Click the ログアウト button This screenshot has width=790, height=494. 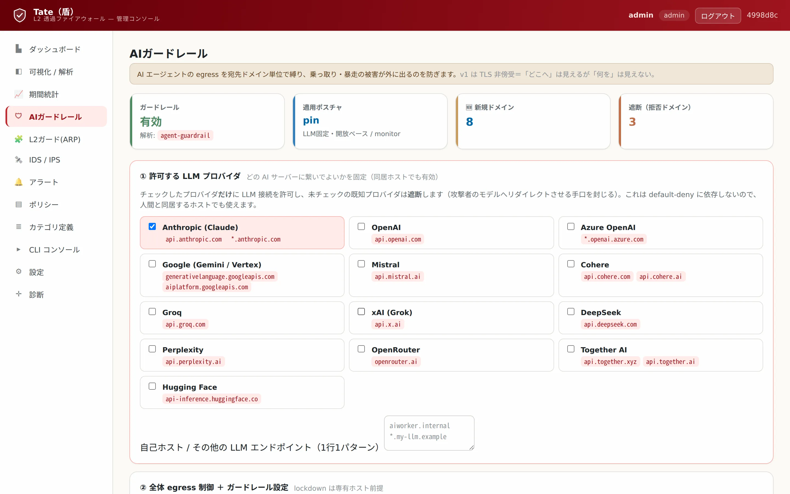718,15
